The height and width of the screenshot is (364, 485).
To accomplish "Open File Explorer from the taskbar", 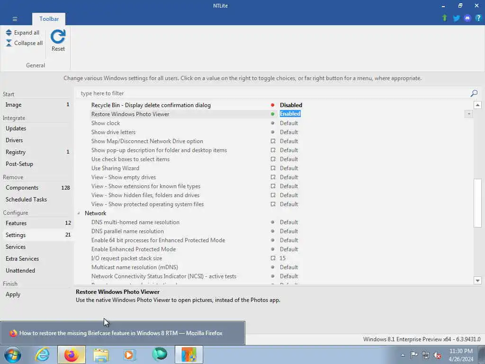I will [101, 355].
